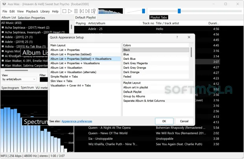Expand Alan Walker, K-391 album node

tap(3, 61)
